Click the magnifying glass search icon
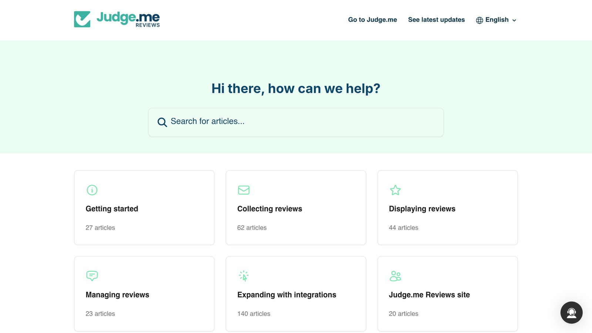Screen dimensions: 592x333 (x=162, y=122)
